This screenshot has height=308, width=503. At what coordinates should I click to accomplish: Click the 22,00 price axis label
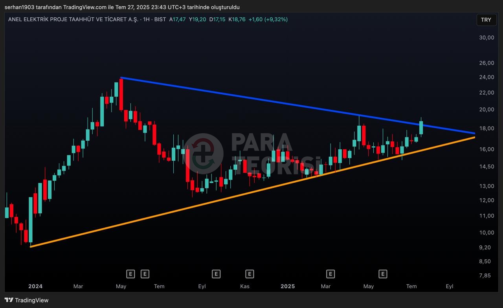click(x=486, y=93)
